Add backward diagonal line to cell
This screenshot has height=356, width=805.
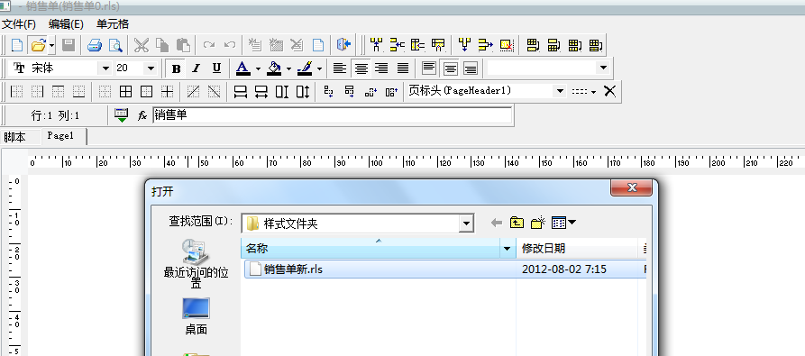coord(214,91)
